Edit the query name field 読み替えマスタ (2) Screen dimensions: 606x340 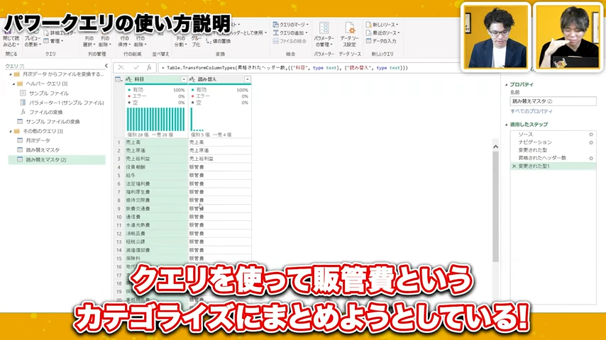553,101
